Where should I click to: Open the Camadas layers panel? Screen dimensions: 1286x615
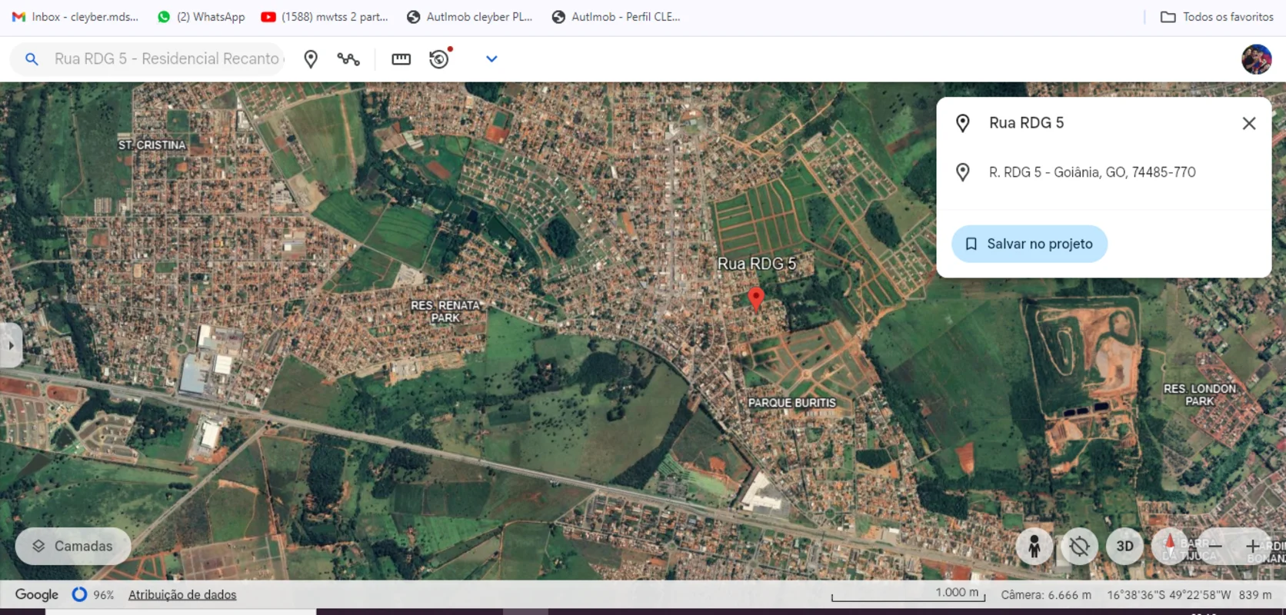tap(73, 546)
